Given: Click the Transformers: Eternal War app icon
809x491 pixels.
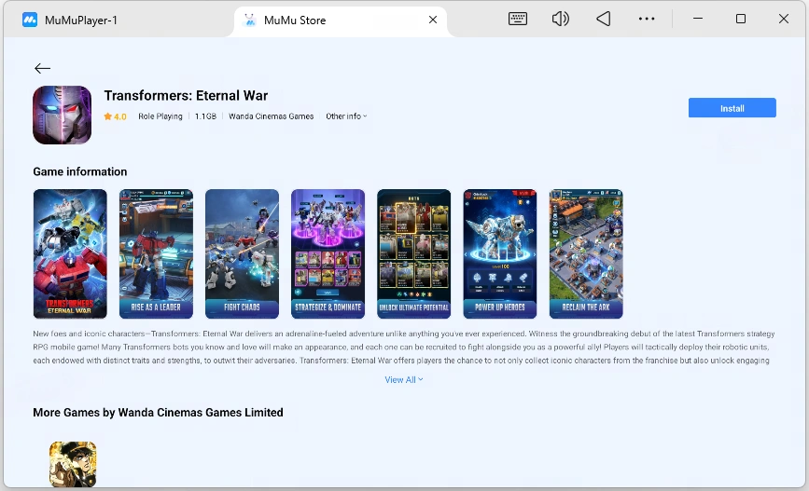Looking at the screenshot, I should pyautogui.click(x=63, y=115).
